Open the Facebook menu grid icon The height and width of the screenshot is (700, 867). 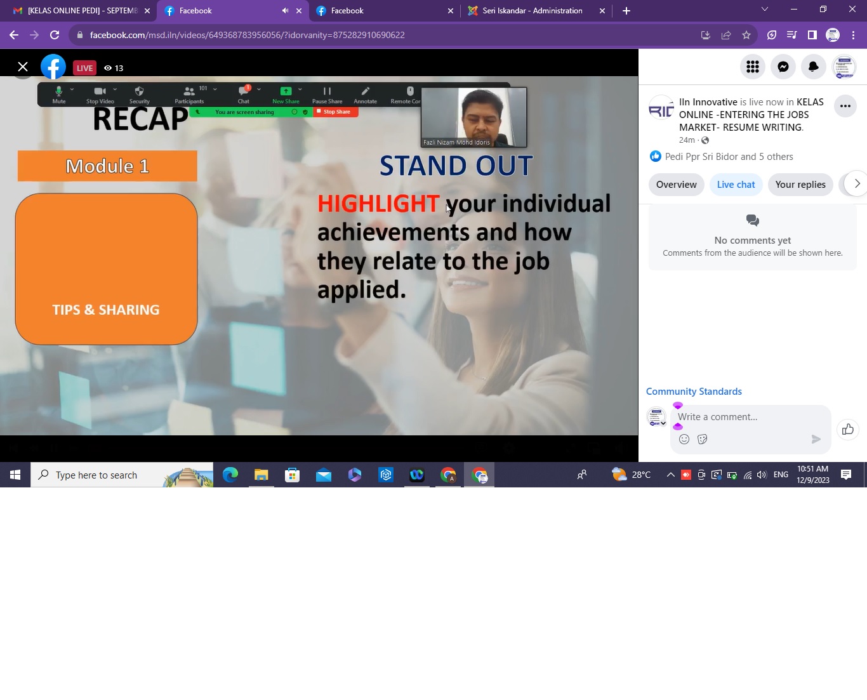(x=753, y=67)
